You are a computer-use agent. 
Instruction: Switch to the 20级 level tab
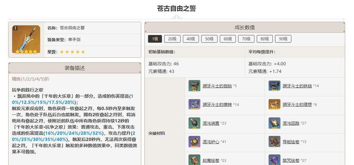[172, 39]
